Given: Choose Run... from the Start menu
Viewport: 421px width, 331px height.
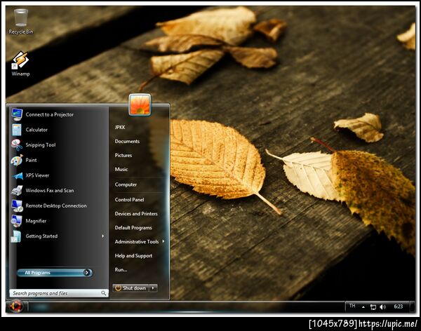Looking at the screenshot, I should [x=121, y=269].
